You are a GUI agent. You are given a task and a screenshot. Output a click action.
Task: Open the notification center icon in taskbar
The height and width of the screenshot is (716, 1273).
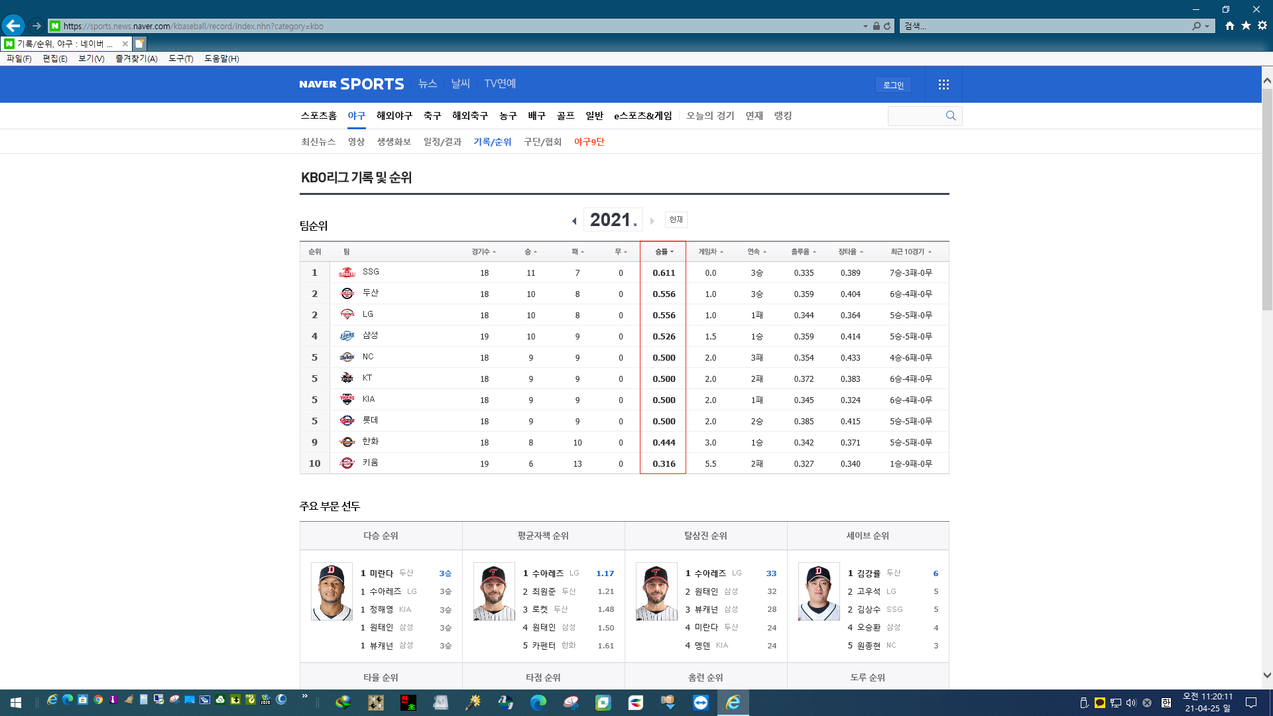click(x=1251, y=702)
